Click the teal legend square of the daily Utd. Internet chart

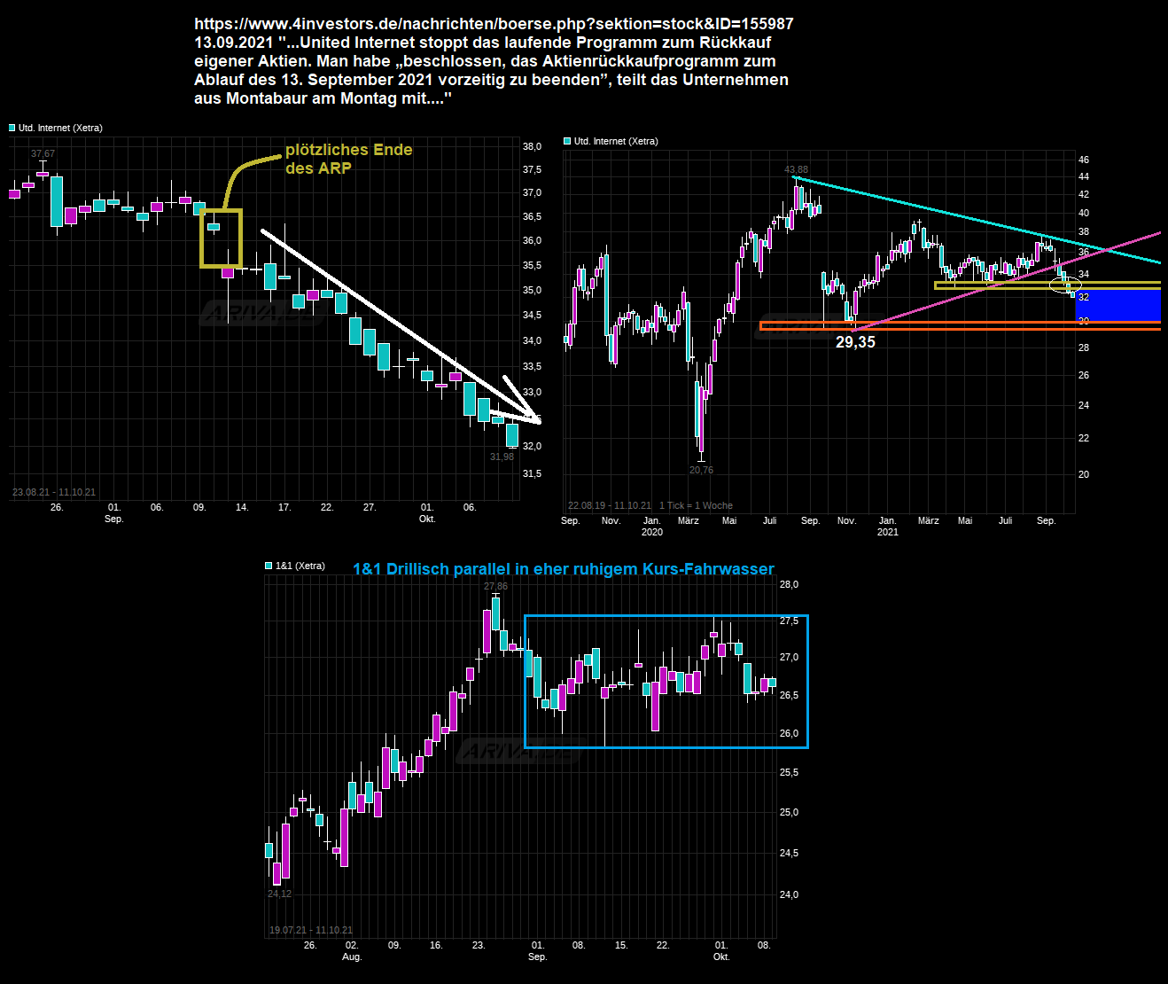pyautogui.click(x=12, y=129)
